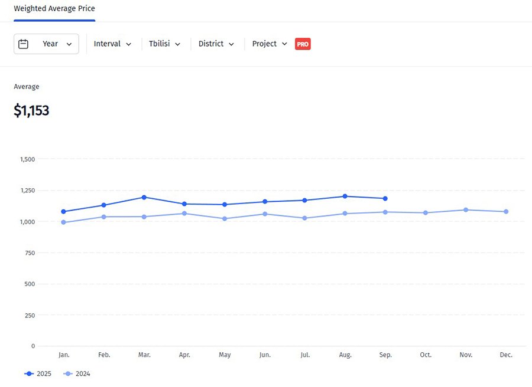Expand the Interval dropdown
532x387 pixels.
pyautogui.click(x=112, y=44)
